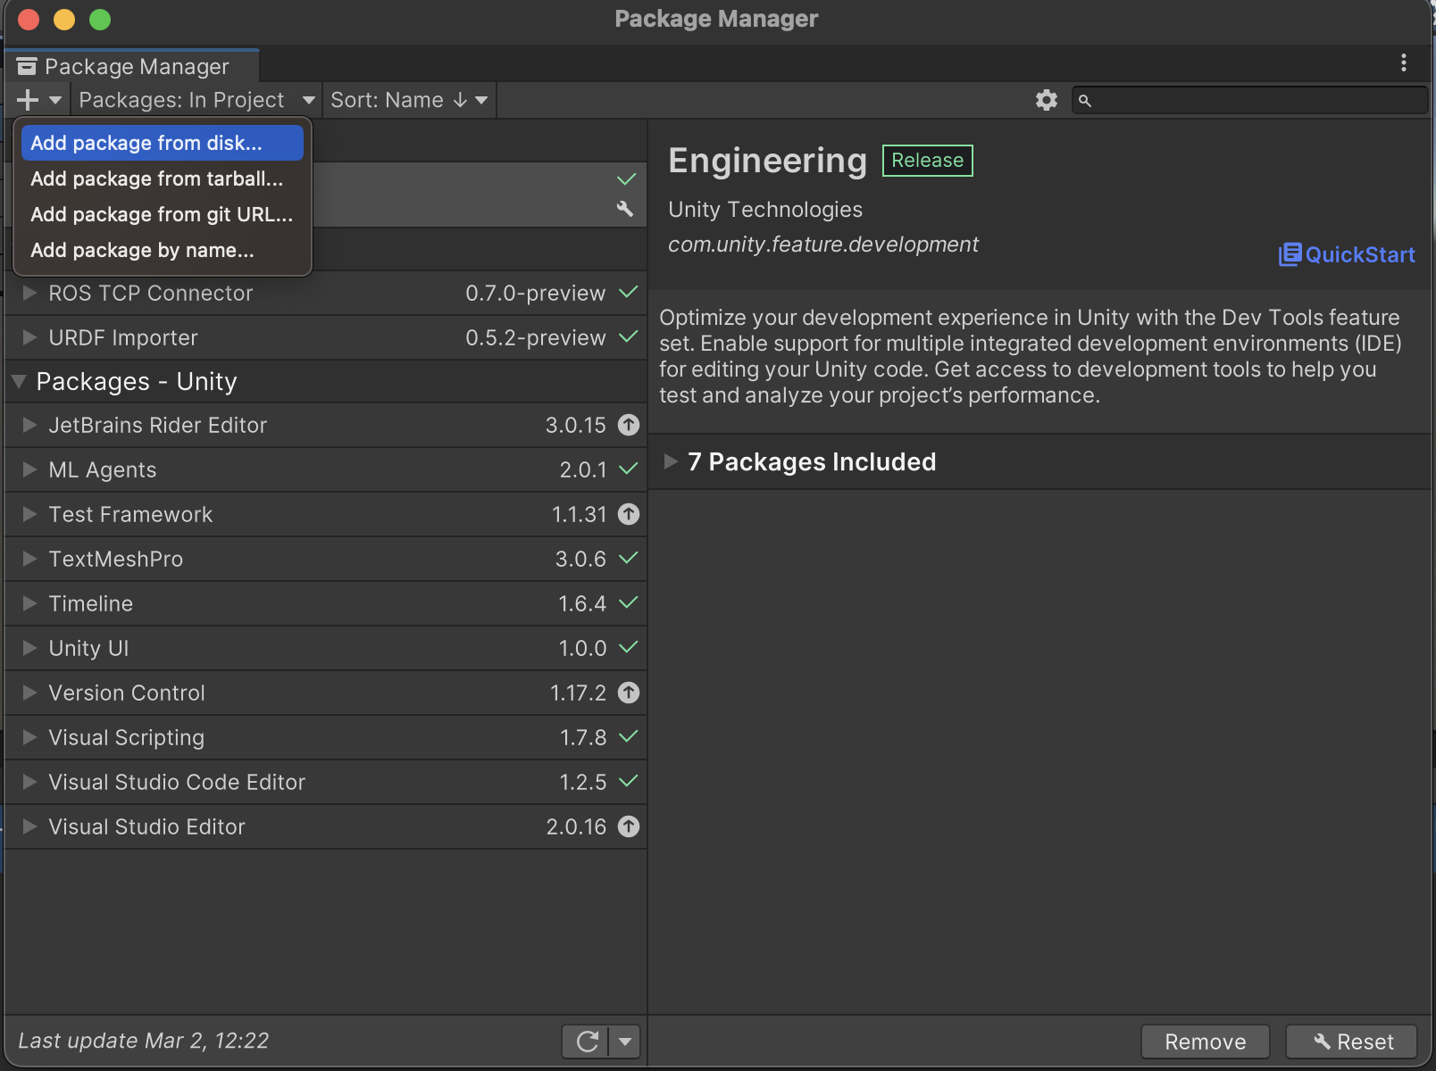The width and height of the screenshot is (1436, 1071).
Task: Click the QuickStart document icon
Action: [x=1290, y=254]
